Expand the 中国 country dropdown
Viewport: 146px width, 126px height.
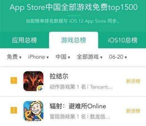pyautogui.click(x=63, y=57)
